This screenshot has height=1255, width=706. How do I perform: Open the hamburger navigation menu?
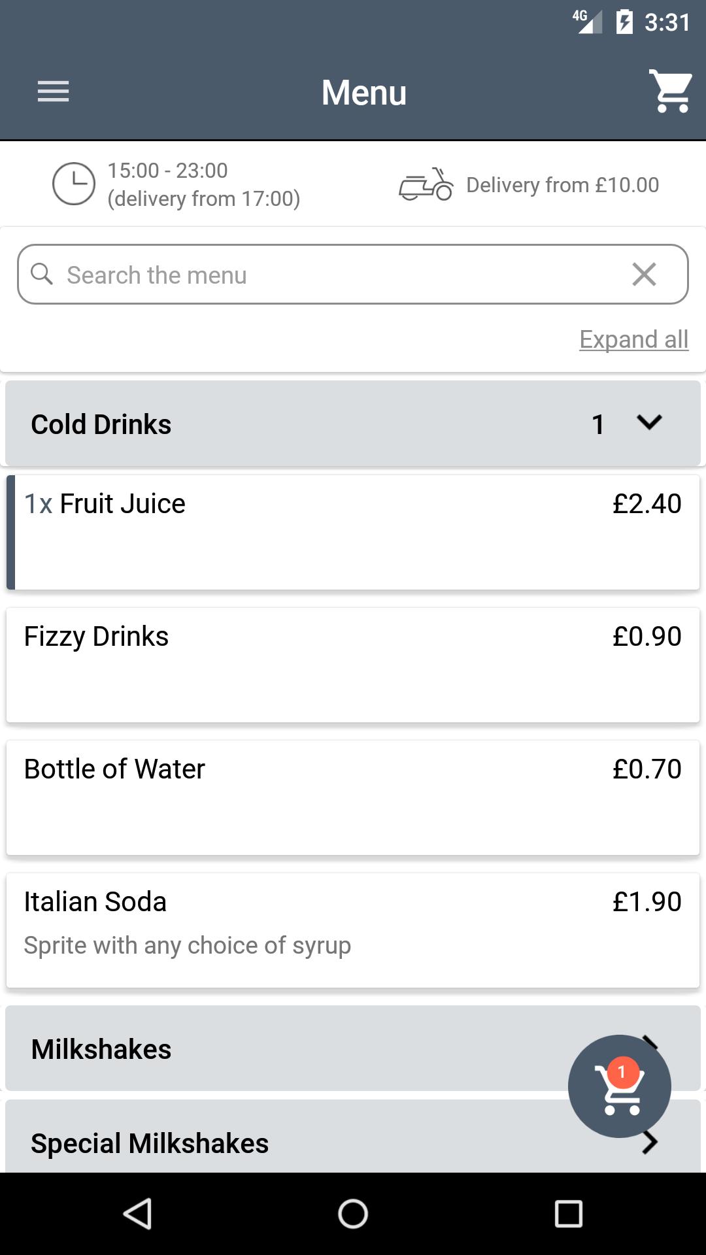pyautogui.click(x=53, y=92)
